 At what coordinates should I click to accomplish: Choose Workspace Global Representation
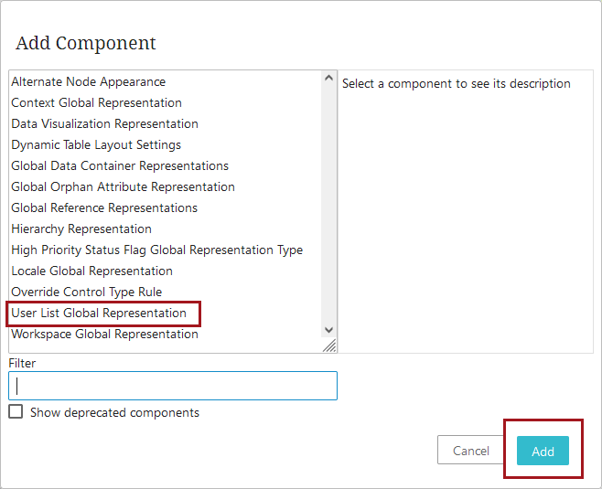104,335
